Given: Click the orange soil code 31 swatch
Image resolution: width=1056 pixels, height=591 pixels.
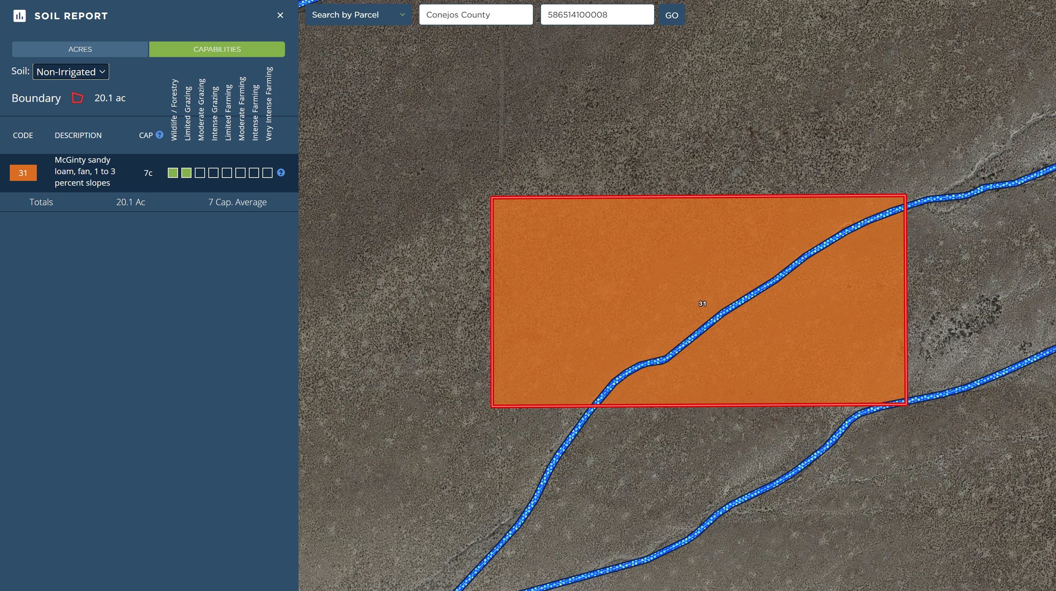Looking at the screenshot, I should click(x=23, y=173).
